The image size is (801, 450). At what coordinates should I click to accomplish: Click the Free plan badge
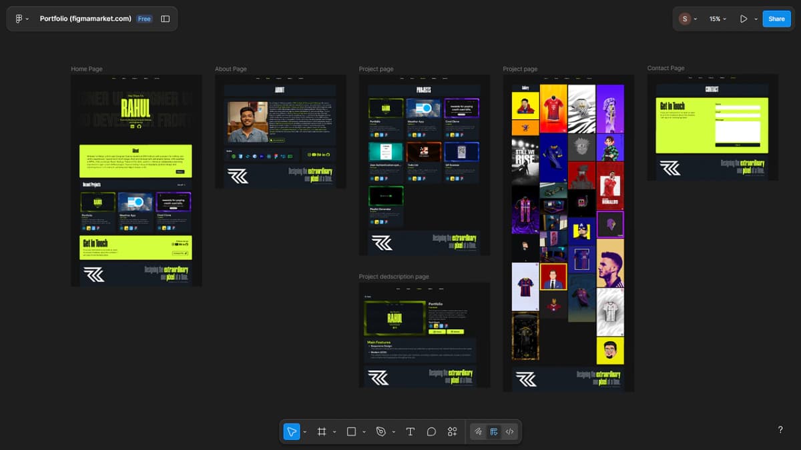tap(144, 19)
